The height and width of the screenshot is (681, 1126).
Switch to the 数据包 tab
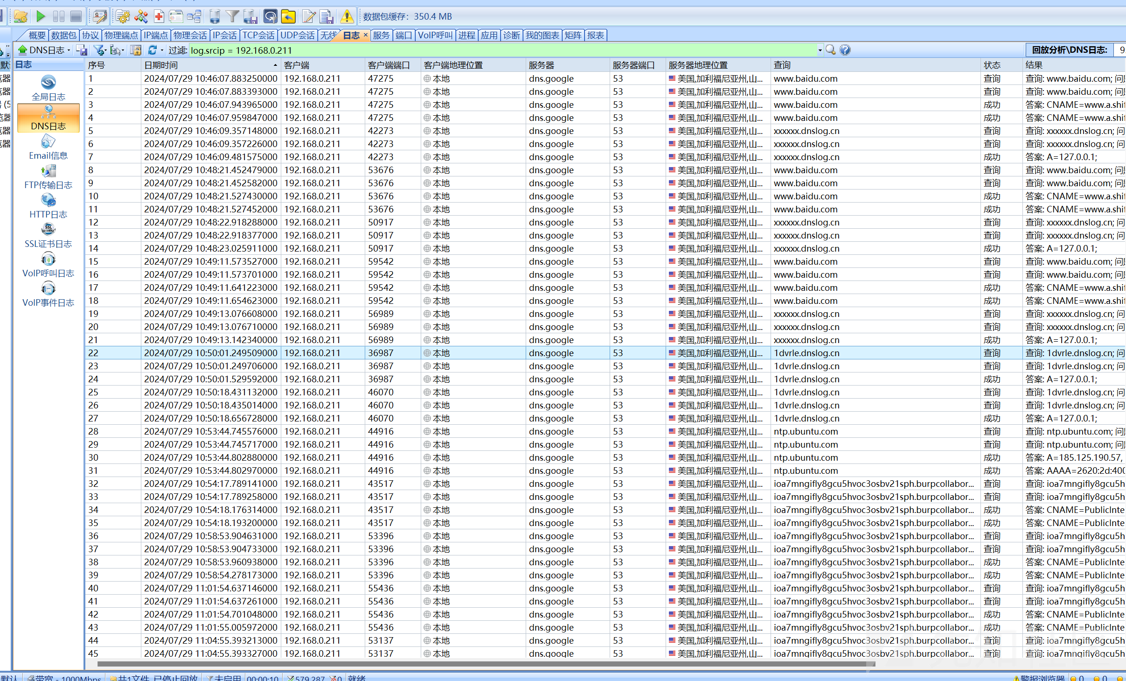(63, 35)
